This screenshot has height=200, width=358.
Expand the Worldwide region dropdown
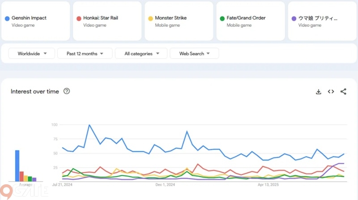click(31, 54)
